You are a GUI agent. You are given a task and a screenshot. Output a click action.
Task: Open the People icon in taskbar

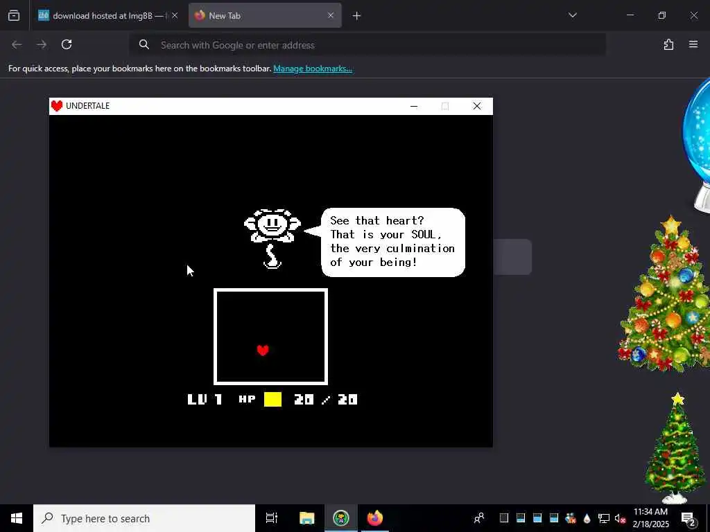point(478,518)
